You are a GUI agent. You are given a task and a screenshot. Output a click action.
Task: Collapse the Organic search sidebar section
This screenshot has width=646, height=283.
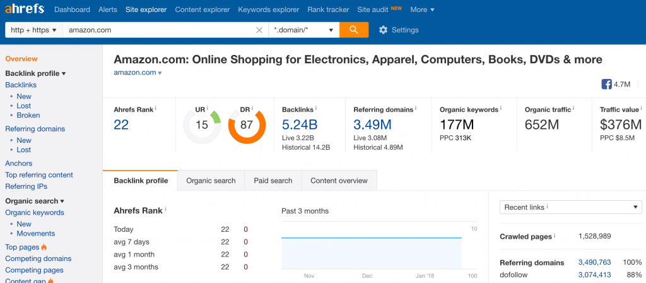(x=35, y=201)
